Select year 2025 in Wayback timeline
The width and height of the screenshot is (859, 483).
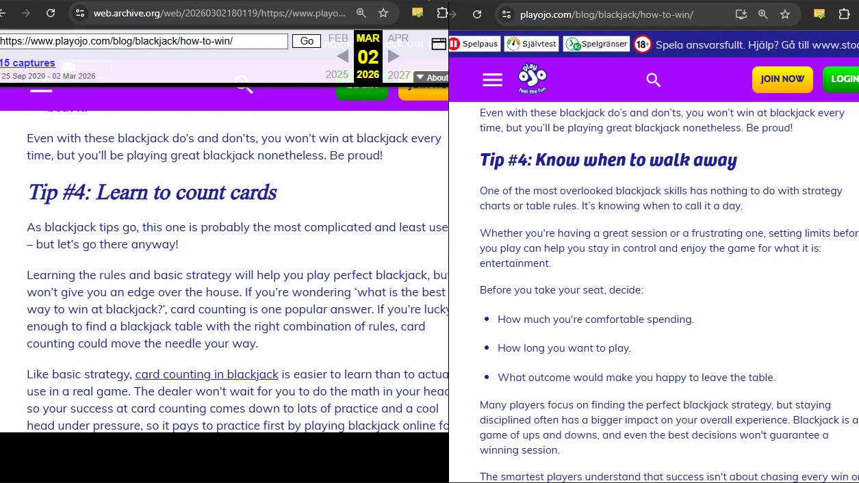coord(337,75)
